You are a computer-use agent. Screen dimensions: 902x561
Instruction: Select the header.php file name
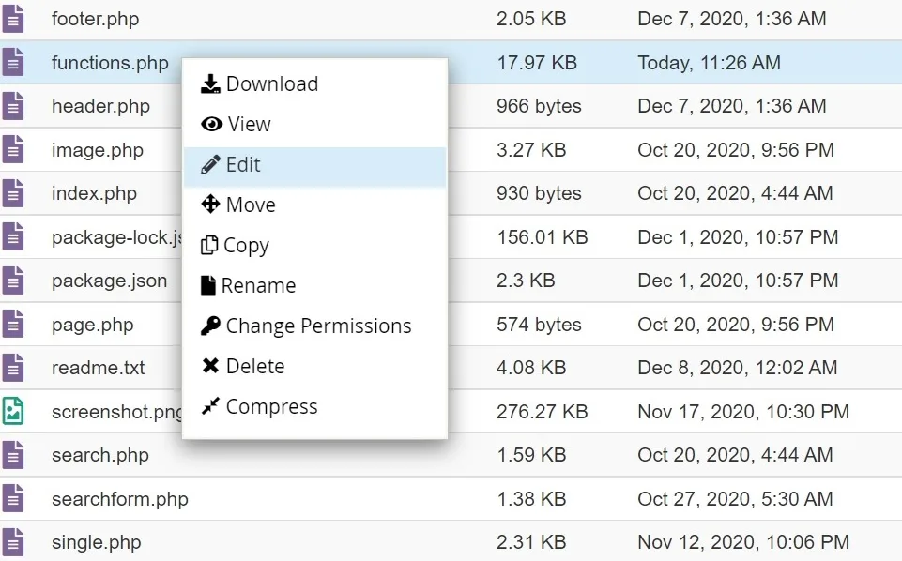100,106
